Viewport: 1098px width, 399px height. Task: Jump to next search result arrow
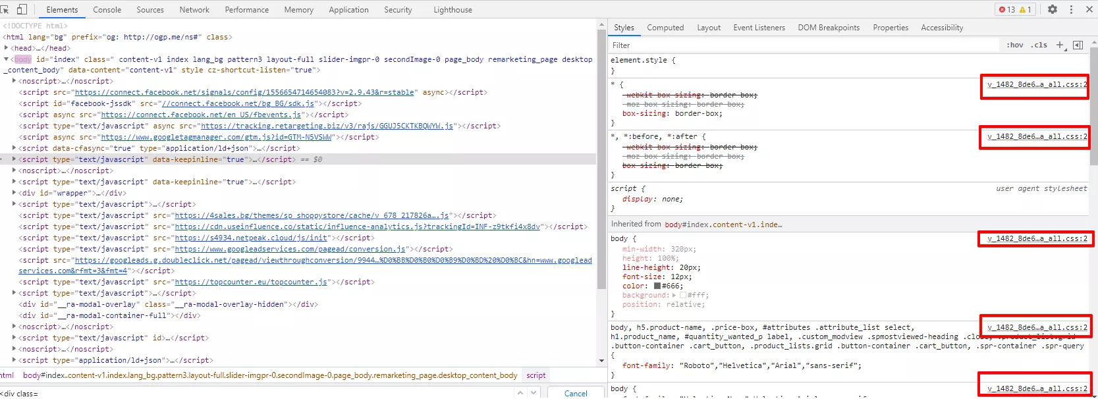pyautogui.click(x=534, y=393)
